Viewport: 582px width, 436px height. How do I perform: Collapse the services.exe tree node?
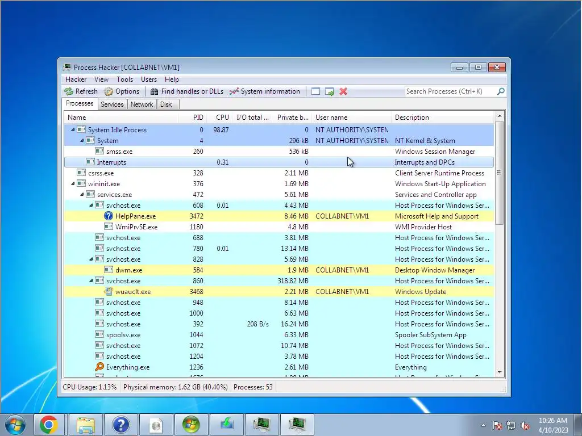pos(82,194)
